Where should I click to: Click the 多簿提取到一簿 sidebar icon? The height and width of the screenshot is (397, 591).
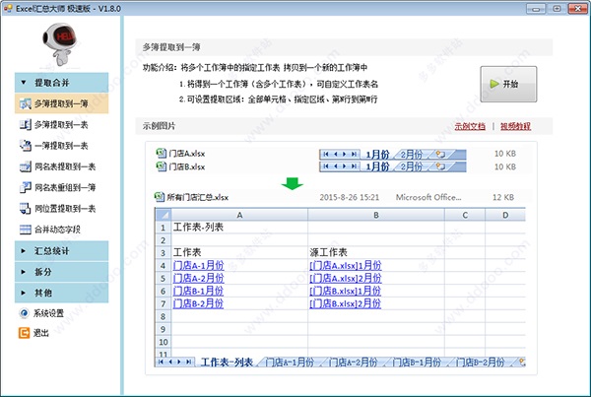(26, 103)
